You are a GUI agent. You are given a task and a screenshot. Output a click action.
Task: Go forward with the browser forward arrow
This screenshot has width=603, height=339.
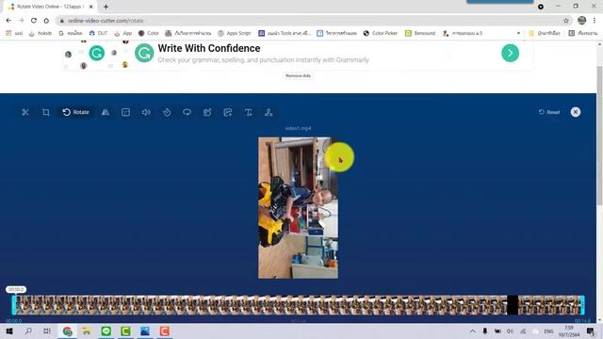coord(21,21)
